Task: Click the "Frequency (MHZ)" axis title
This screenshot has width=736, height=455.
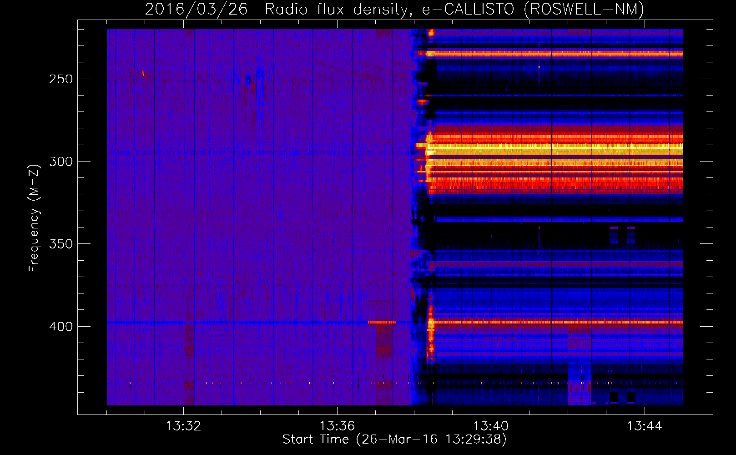Action: [34, 218]
